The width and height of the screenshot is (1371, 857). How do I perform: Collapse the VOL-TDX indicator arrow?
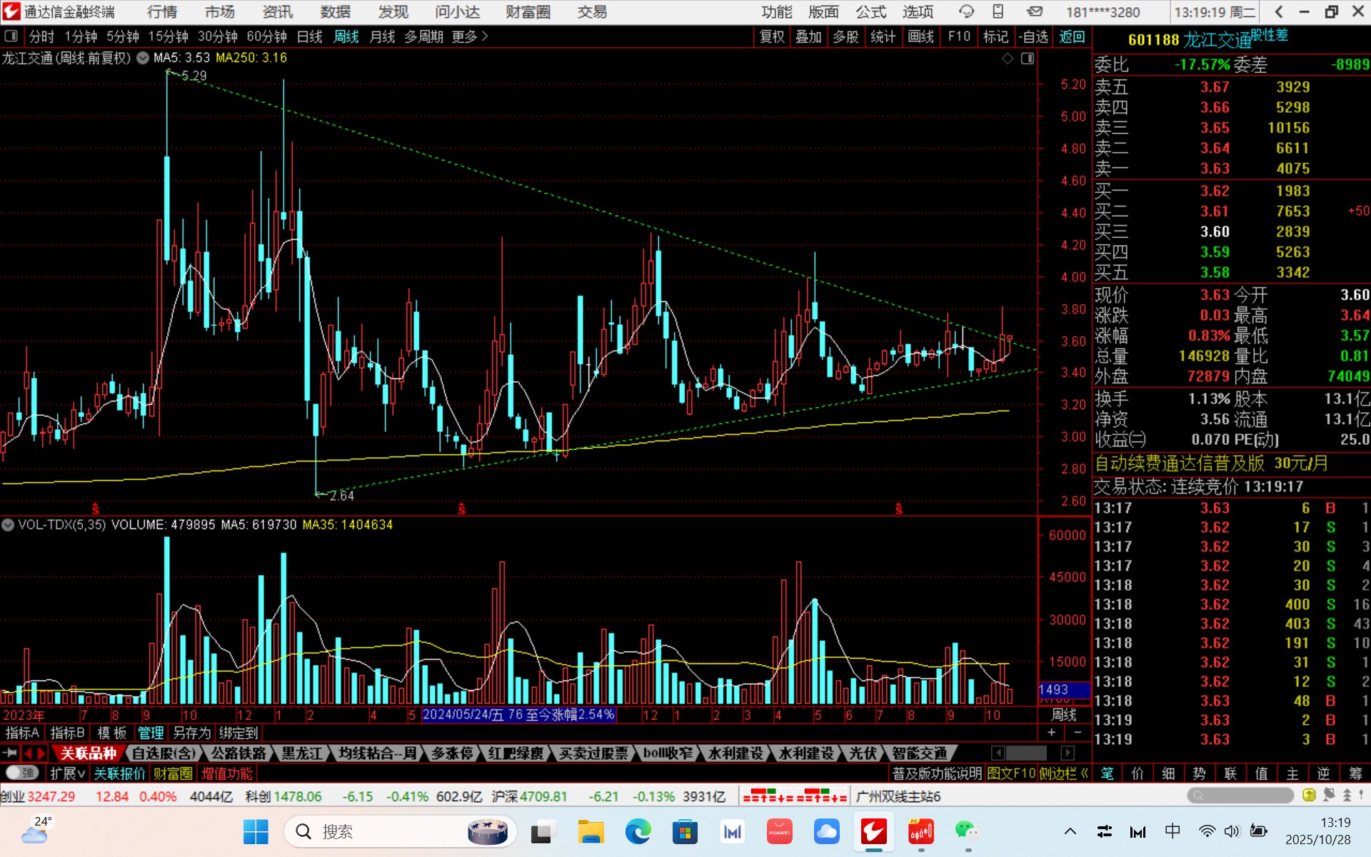[x=8, y=525]
